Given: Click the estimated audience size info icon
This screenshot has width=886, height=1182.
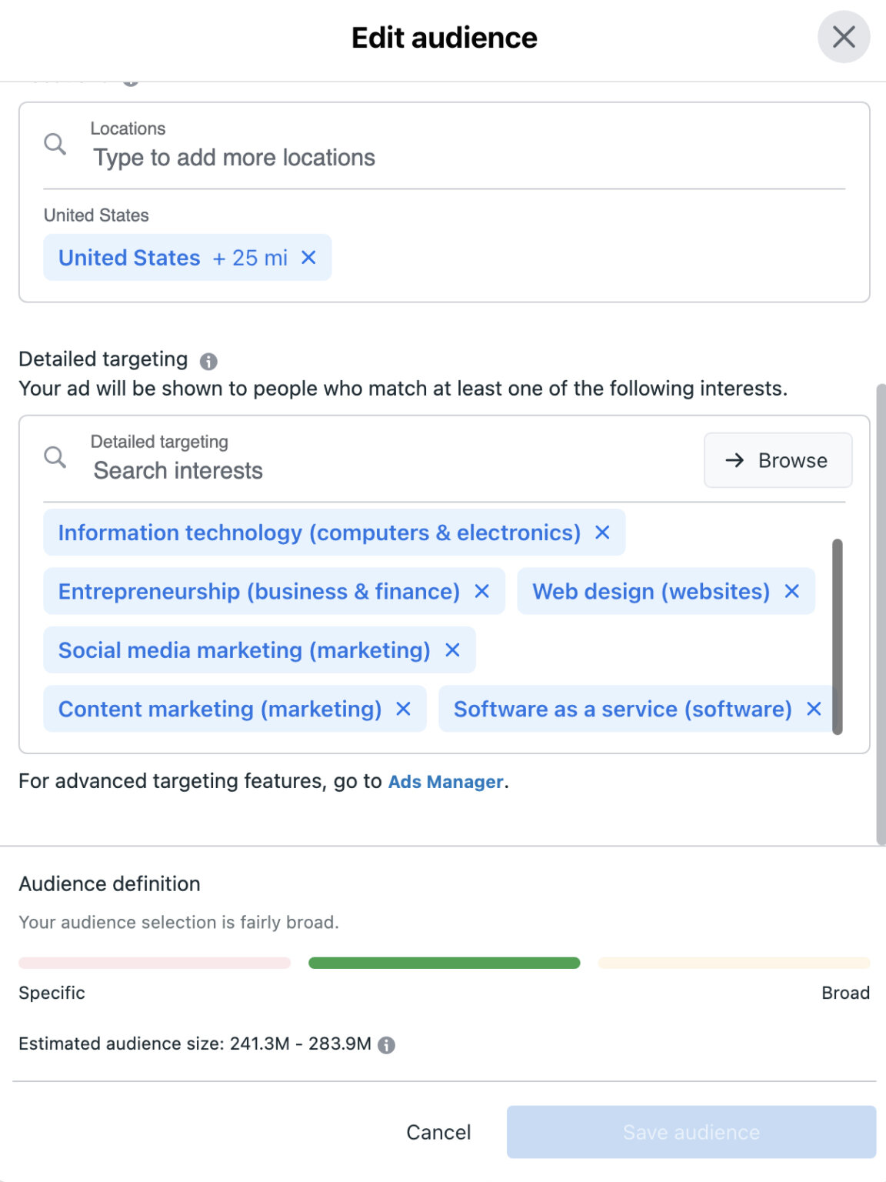Looking at the screenshot, I should (388, 1045).
